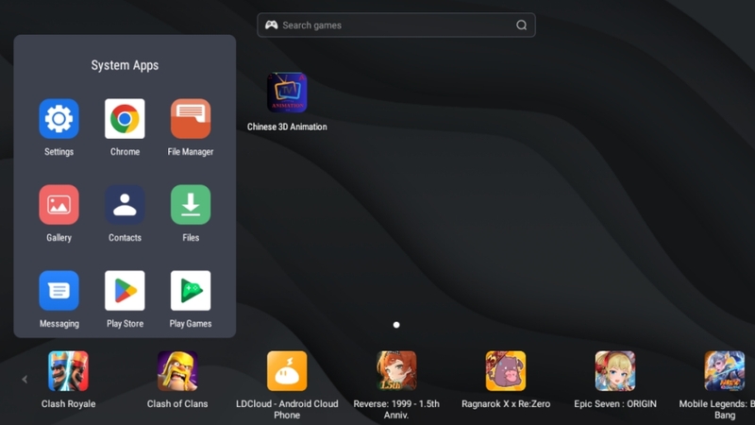Open Ragnarok X x Re:Zero game

click(x=506, y=371)
